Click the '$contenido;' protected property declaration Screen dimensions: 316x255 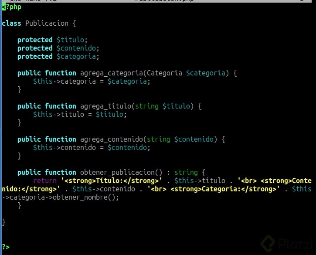[78, 48]
